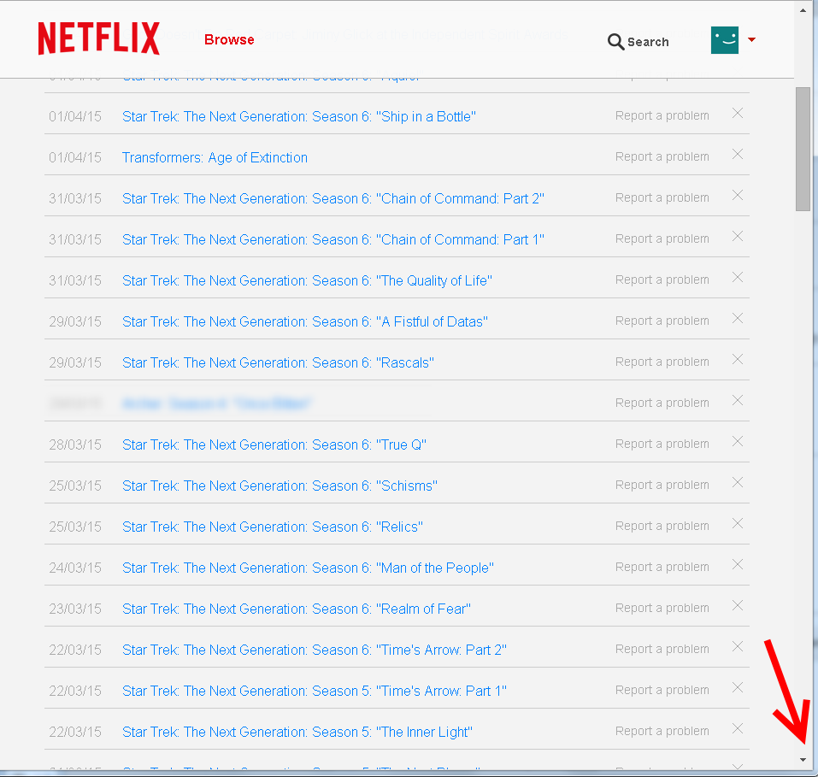Open the "Relics" episode link

pyautogui.click(x=273, y=527)
